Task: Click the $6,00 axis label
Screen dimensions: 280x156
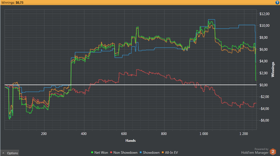Action: (x=264, y=49)
